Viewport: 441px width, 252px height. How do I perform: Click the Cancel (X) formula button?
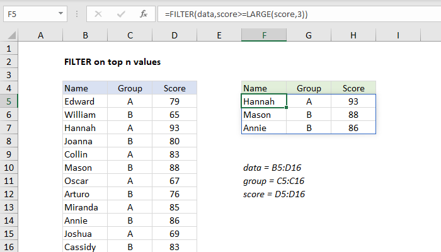point(98,14)
